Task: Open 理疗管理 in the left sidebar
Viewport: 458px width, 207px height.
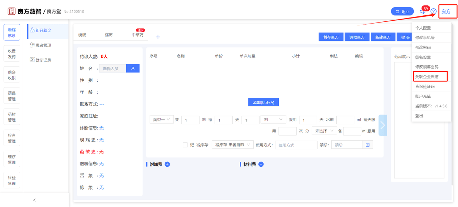Action: pos(12,160)
